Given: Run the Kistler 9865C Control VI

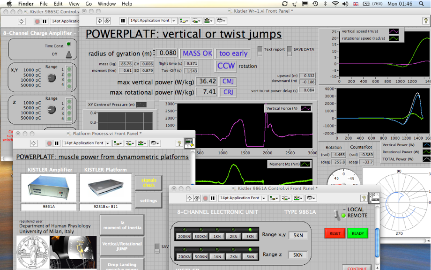Looking at the screenshot, I should click(x=22, y=21).
